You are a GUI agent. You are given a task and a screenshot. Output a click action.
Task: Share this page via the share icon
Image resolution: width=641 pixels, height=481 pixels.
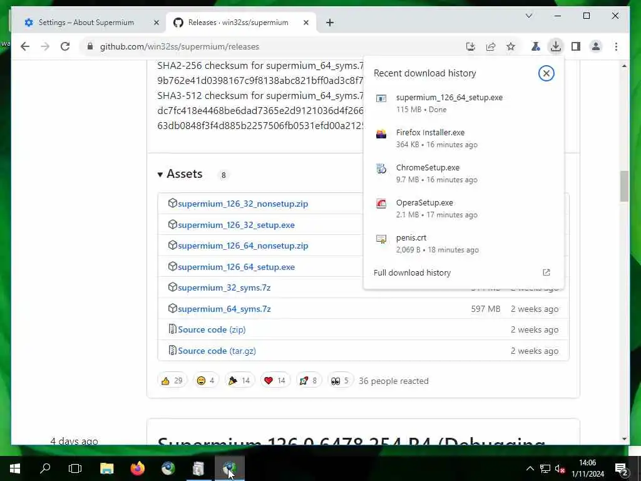[491, 46]
